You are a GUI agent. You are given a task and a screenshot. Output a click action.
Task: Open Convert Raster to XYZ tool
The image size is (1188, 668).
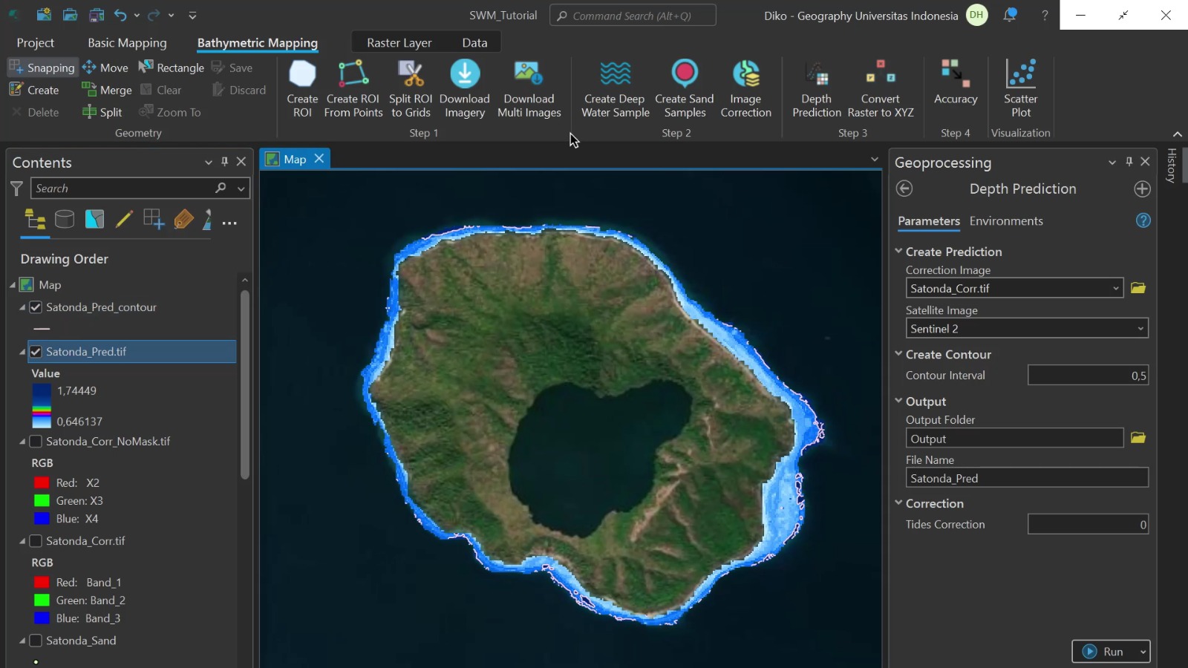pyautogui.click(x=881, y=89)
